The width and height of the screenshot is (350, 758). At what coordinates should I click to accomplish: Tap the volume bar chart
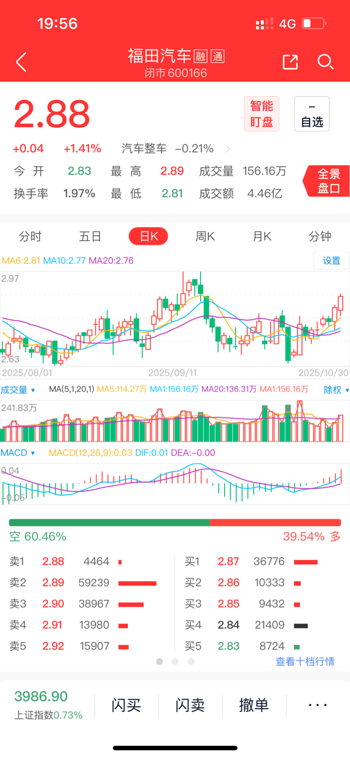[175, 421]
